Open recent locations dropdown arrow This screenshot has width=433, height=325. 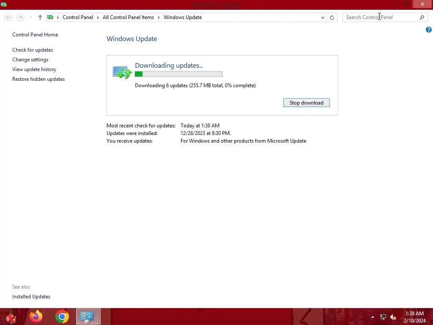(30, 17)
